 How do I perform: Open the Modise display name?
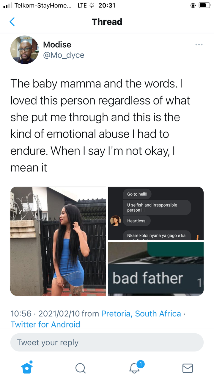tap(57, 45)
